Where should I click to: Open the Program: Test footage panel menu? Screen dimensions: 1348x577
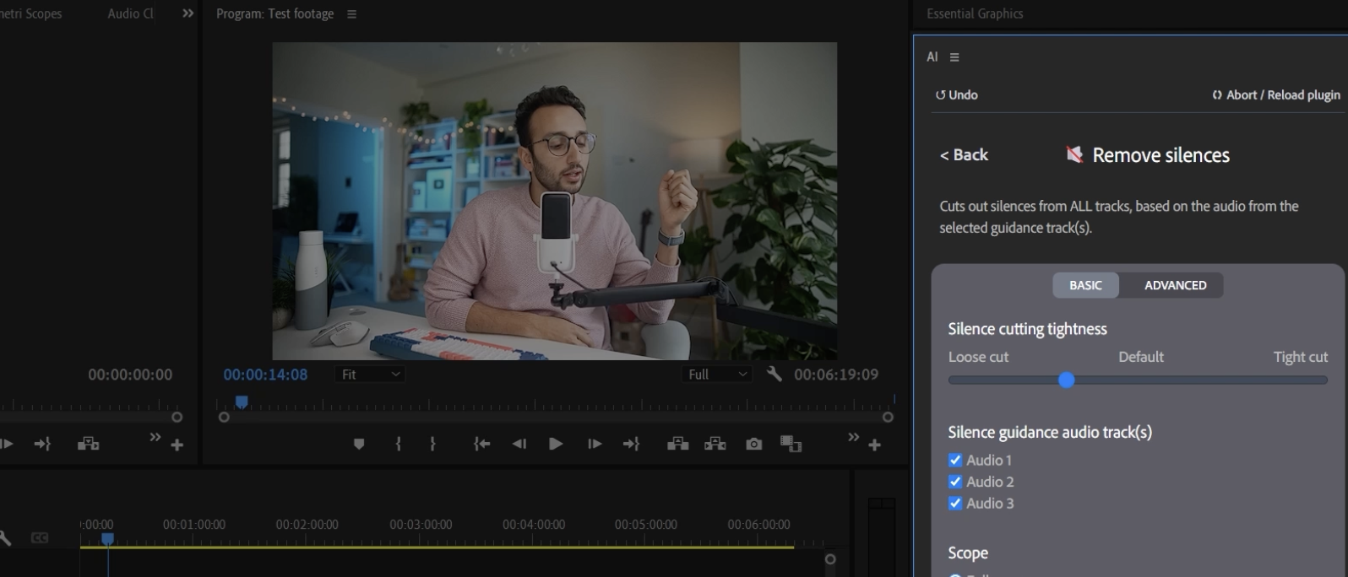point(351,14)
